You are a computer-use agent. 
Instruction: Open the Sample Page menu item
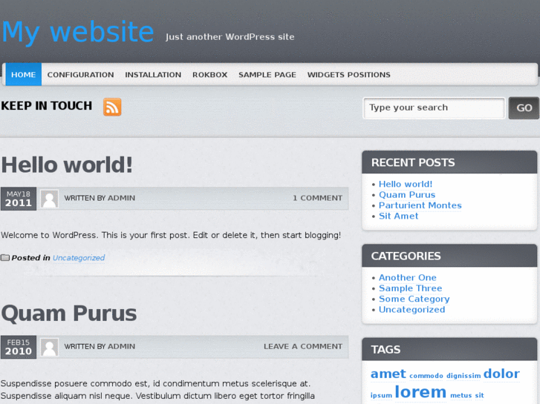(x=267, y=75)
